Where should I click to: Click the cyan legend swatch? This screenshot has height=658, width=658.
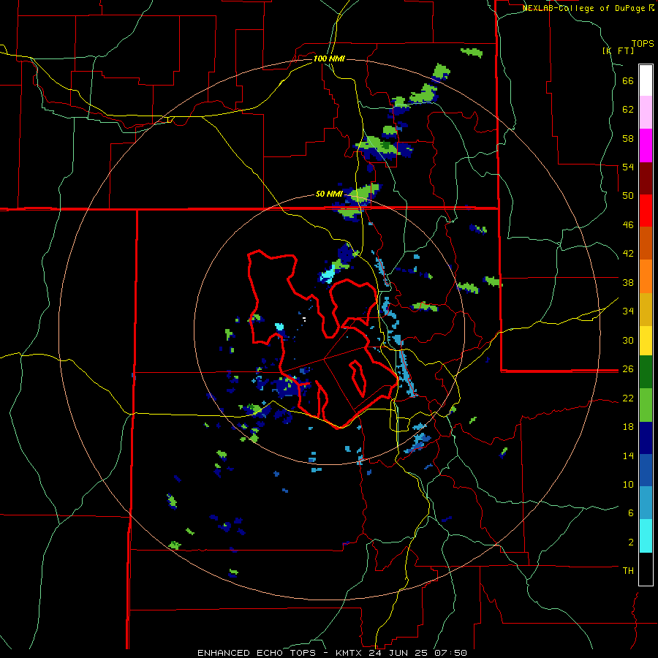646,537
